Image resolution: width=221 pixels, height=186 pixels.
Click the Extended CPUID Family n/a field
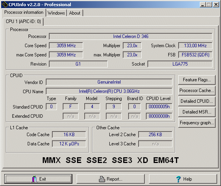70,116
